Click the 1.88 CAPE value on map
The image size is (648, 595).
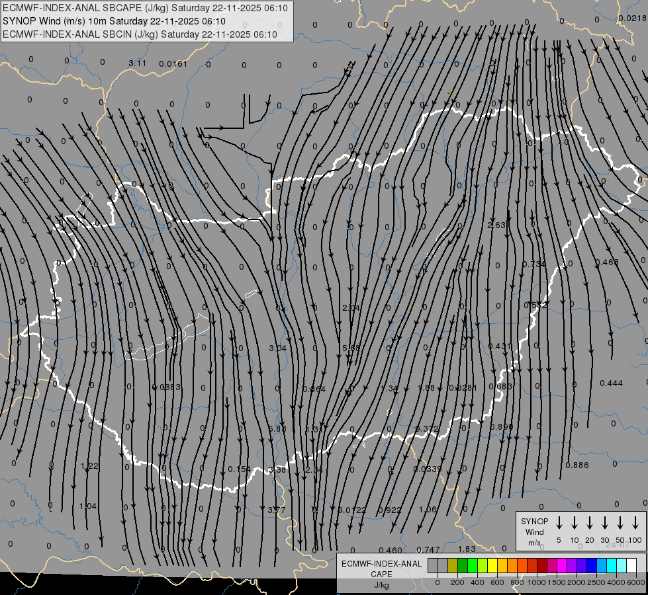point(426,387)
